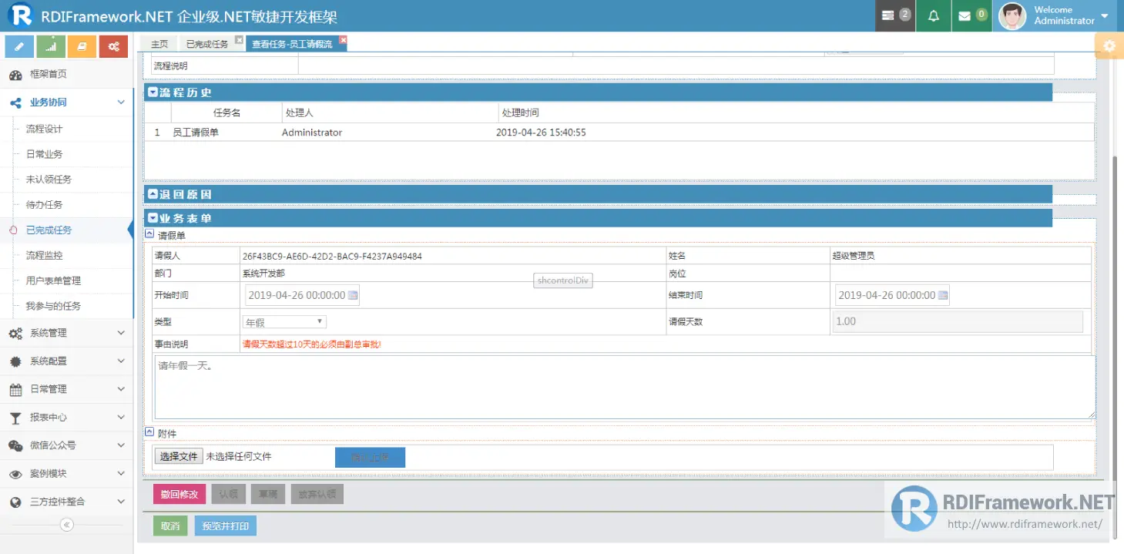Click the orange book shortcut icon
The height and width of the screenshot is (554, 1124).
point(82,46)
